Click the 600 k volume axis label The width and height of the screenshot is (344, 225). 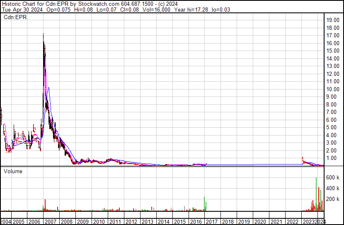pyautogui.click(x=333, y=177)
